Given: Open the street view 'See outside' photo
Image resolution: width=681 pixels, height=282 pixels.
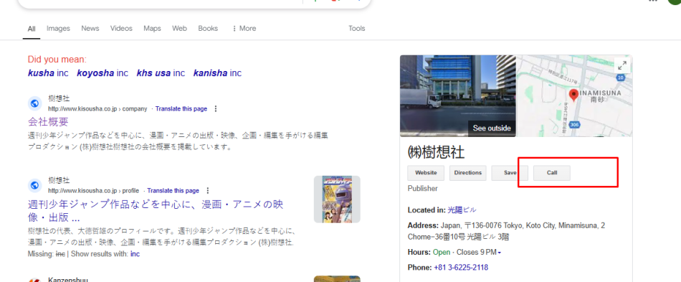Looking at the screenshot, I should (x=458, y=96).
